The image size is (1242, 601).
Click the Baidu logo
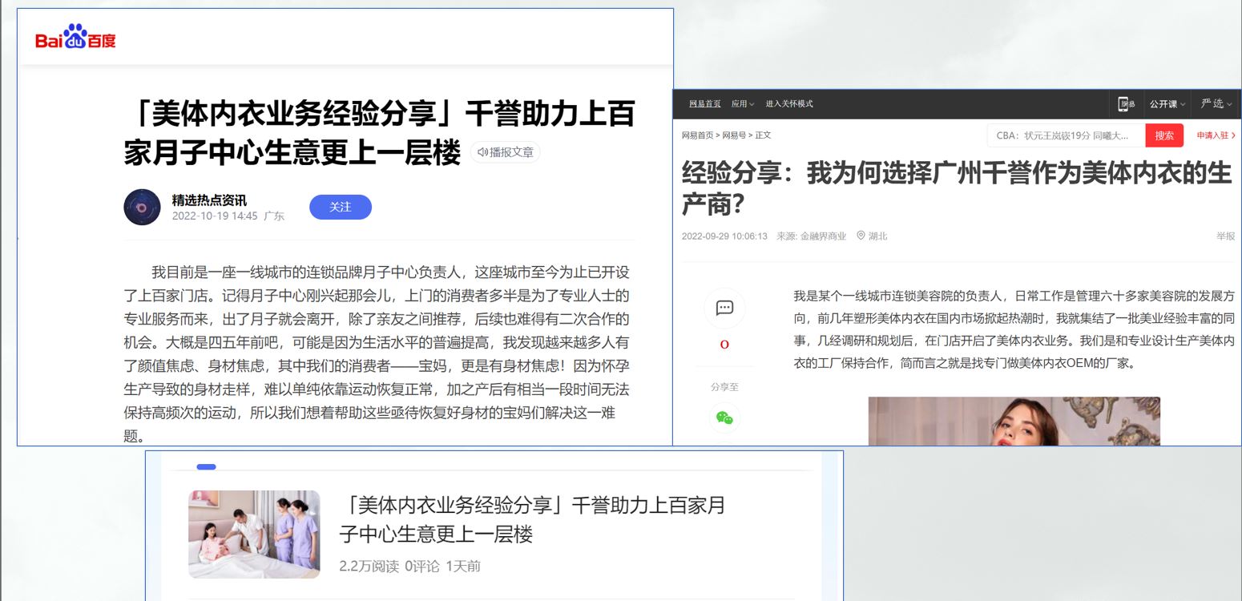tap(75, 37)
